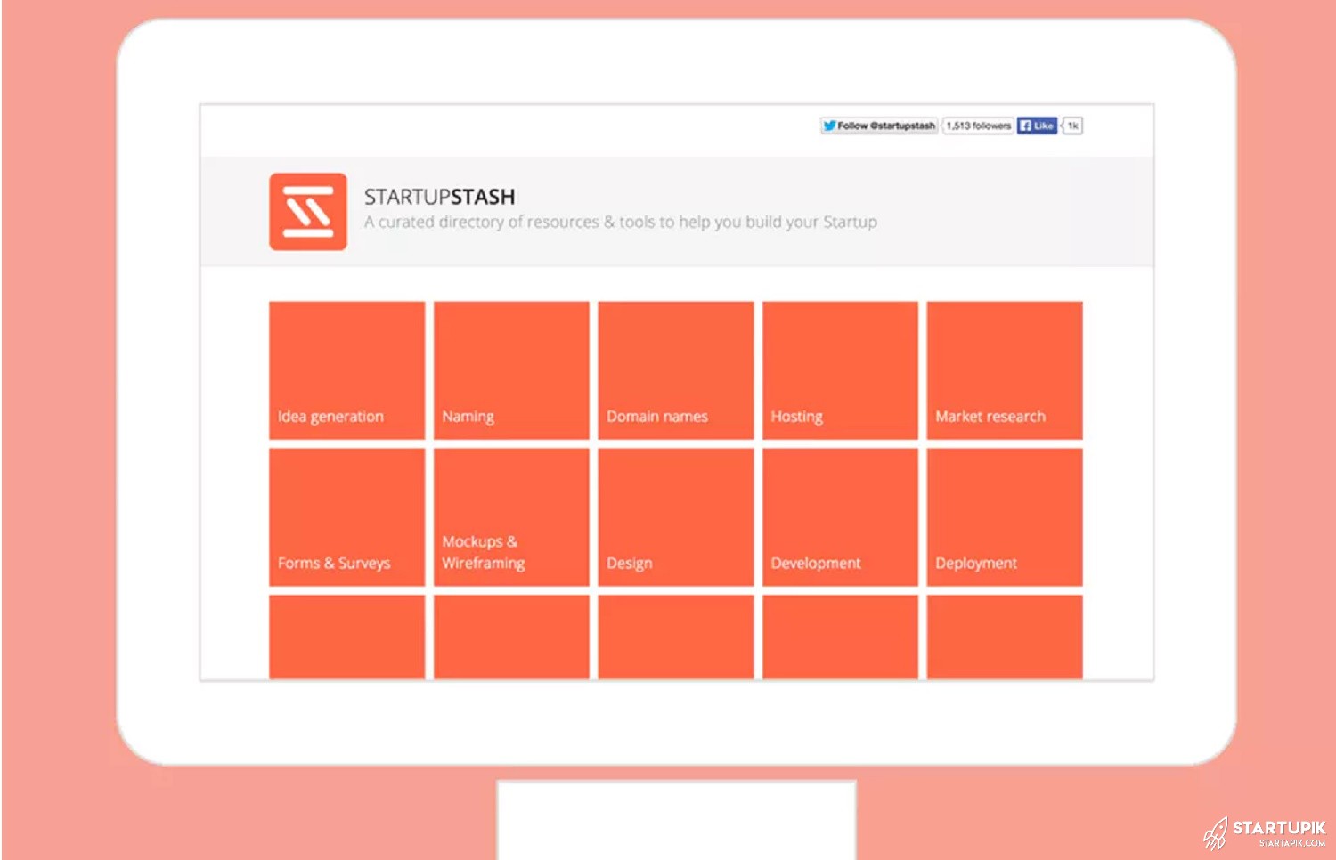Open the Idea generation tile

pyautogui.click(x=346, y=370)
